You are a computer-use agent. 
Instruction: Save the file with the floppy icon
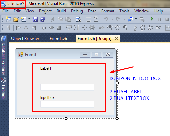pyautogui.click(x=35, y=19)
